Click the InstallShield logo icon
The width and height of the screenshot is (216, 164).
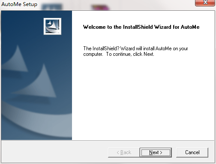pyautogui.click(x=52, y=26)
